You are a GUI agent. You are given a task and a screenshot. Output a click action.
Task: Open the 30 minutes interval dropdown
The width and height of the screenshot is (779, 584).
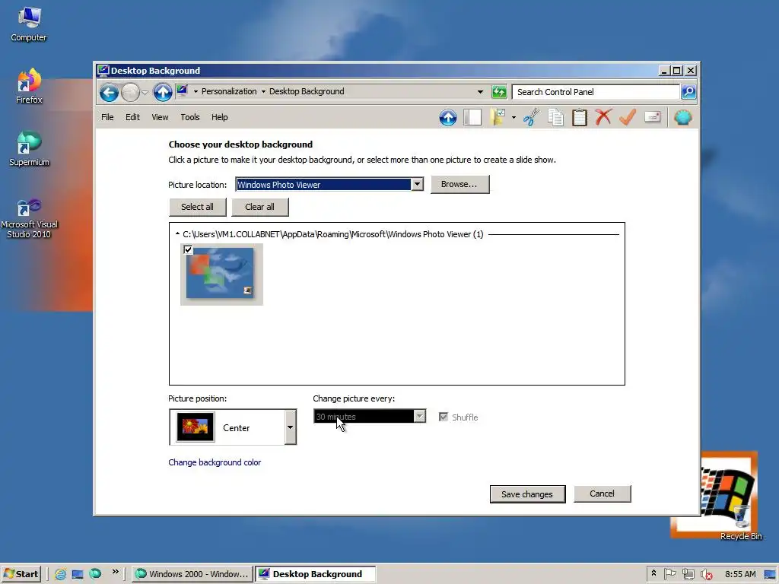coord(370,416)
